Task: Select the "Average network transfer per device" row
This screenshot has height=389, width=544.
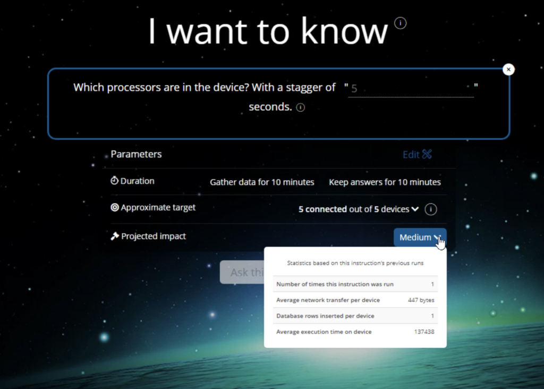Action: pyautogui.click(x=355, y=300)
